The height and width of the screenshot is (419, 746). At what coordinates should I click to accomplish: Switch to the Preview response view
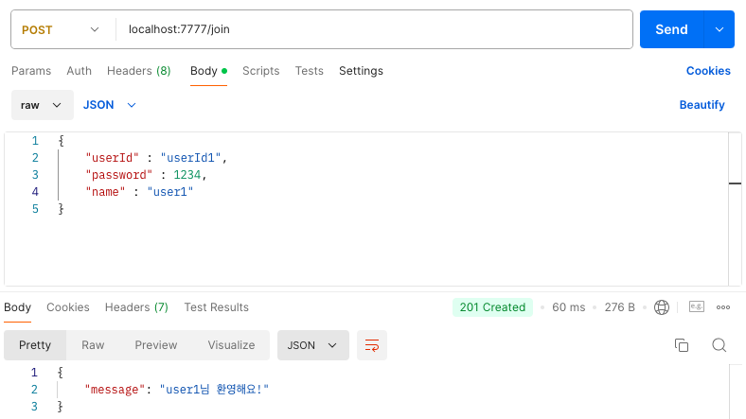(156, 345)
